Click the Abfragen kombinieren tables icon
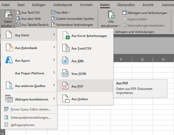This screenshot has height=135, width=174. 9,99
